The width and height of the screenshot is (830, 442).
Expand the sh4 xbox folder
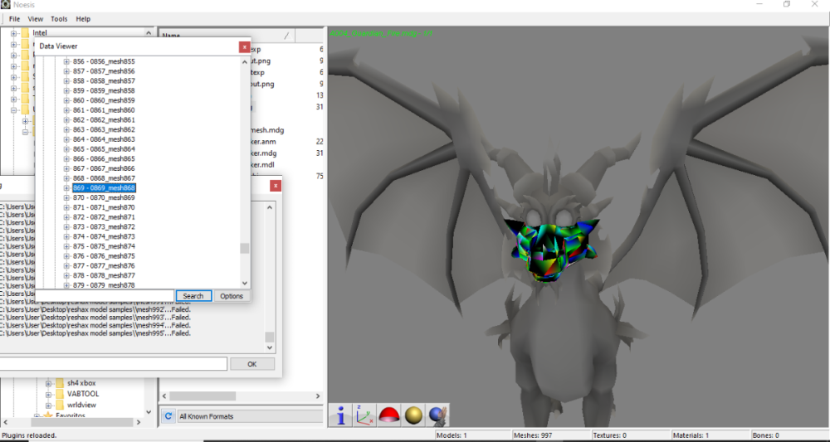[x=49, y=383]
